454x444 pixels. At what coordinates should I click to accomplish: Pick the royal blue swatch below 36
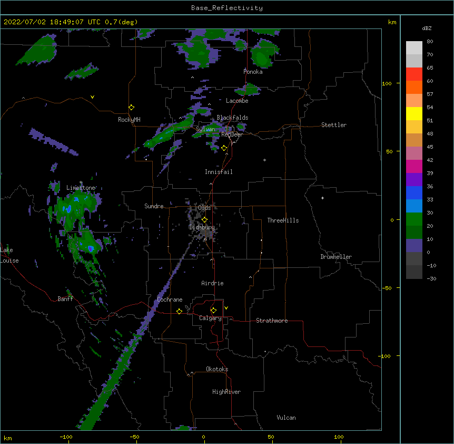414,193
